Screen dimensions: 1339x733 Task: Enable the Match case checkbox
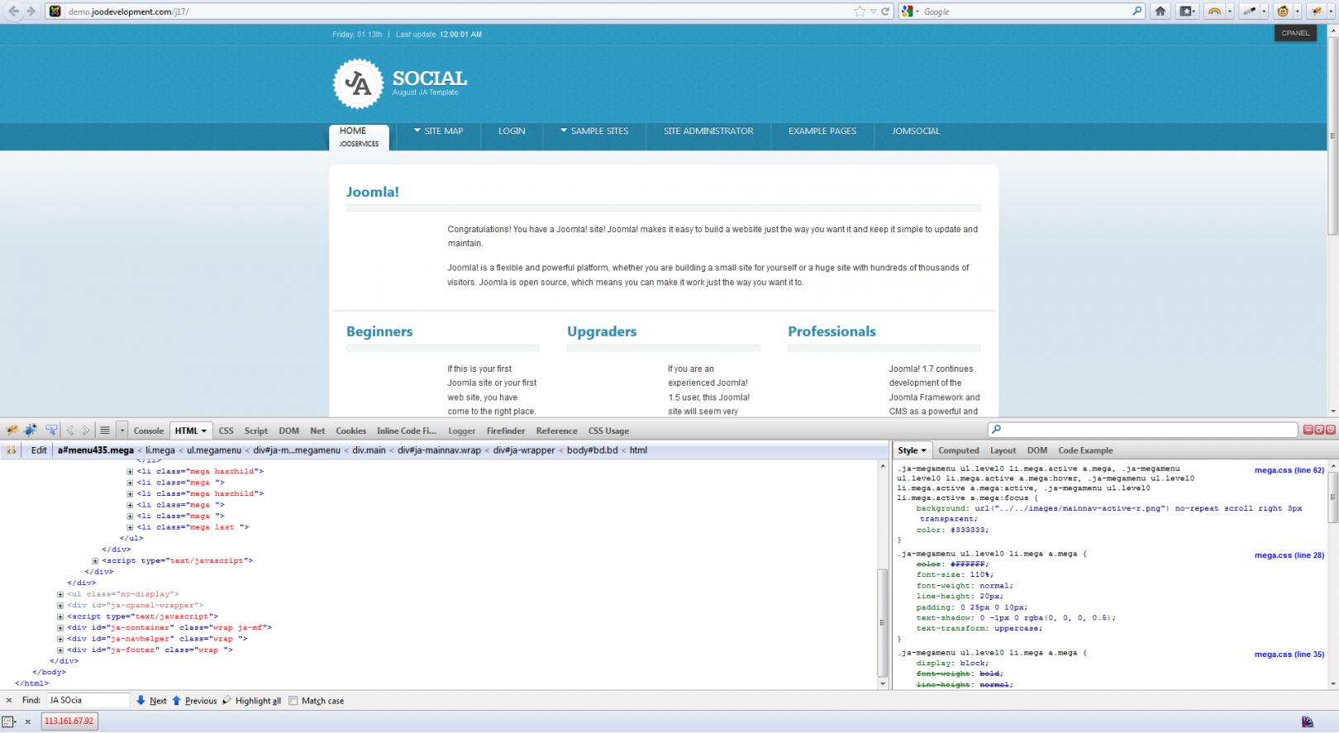(293, 701)
